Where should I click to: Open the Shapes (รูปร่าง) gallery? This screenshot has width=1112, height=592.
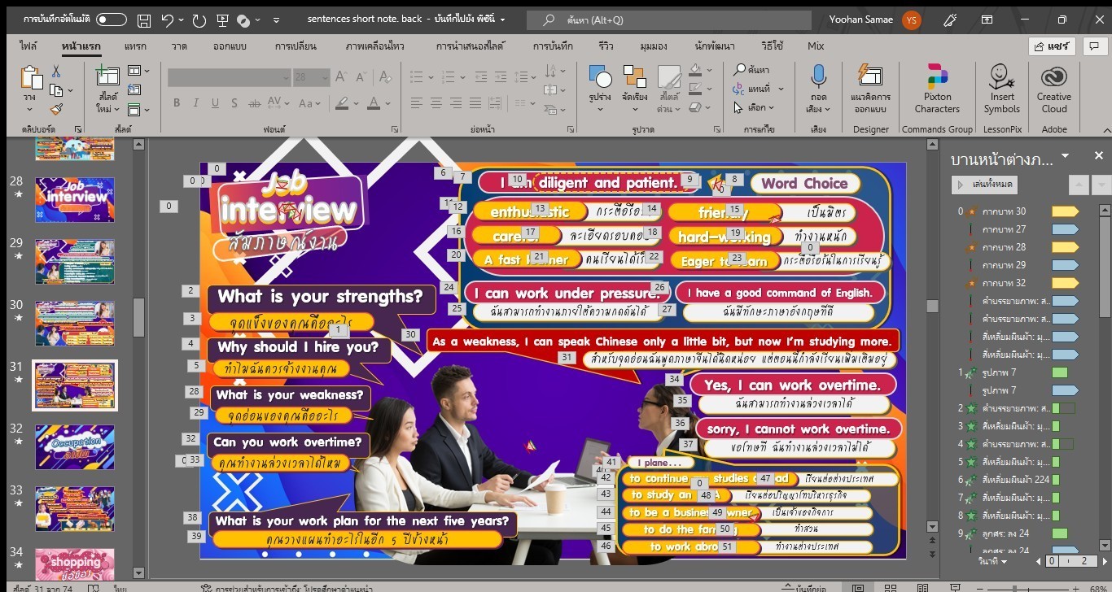(x=600, y=79)
